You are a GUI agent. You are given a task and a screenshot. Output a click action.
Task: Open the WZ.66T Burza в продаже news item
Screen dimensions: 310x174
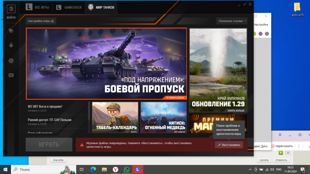pyautogui.click(x=45, y=106)
